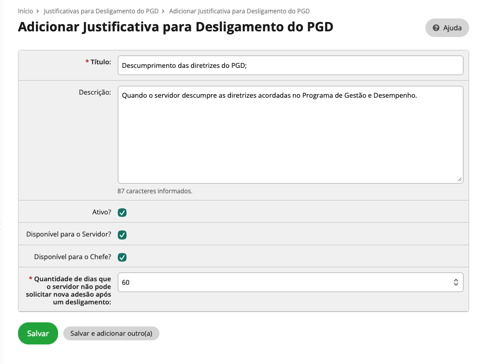Click Salvar e adicionar outro(a)
This screenshot has width=482, height=364.
coord(111,334)
